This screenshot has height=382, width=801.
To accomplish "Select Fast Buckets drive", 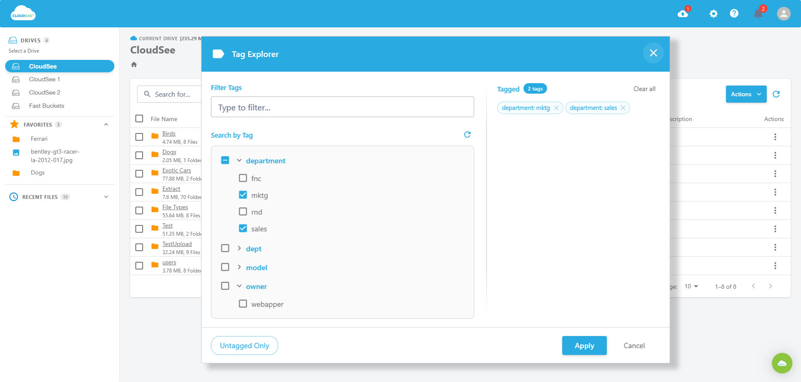I will [46, 106].
